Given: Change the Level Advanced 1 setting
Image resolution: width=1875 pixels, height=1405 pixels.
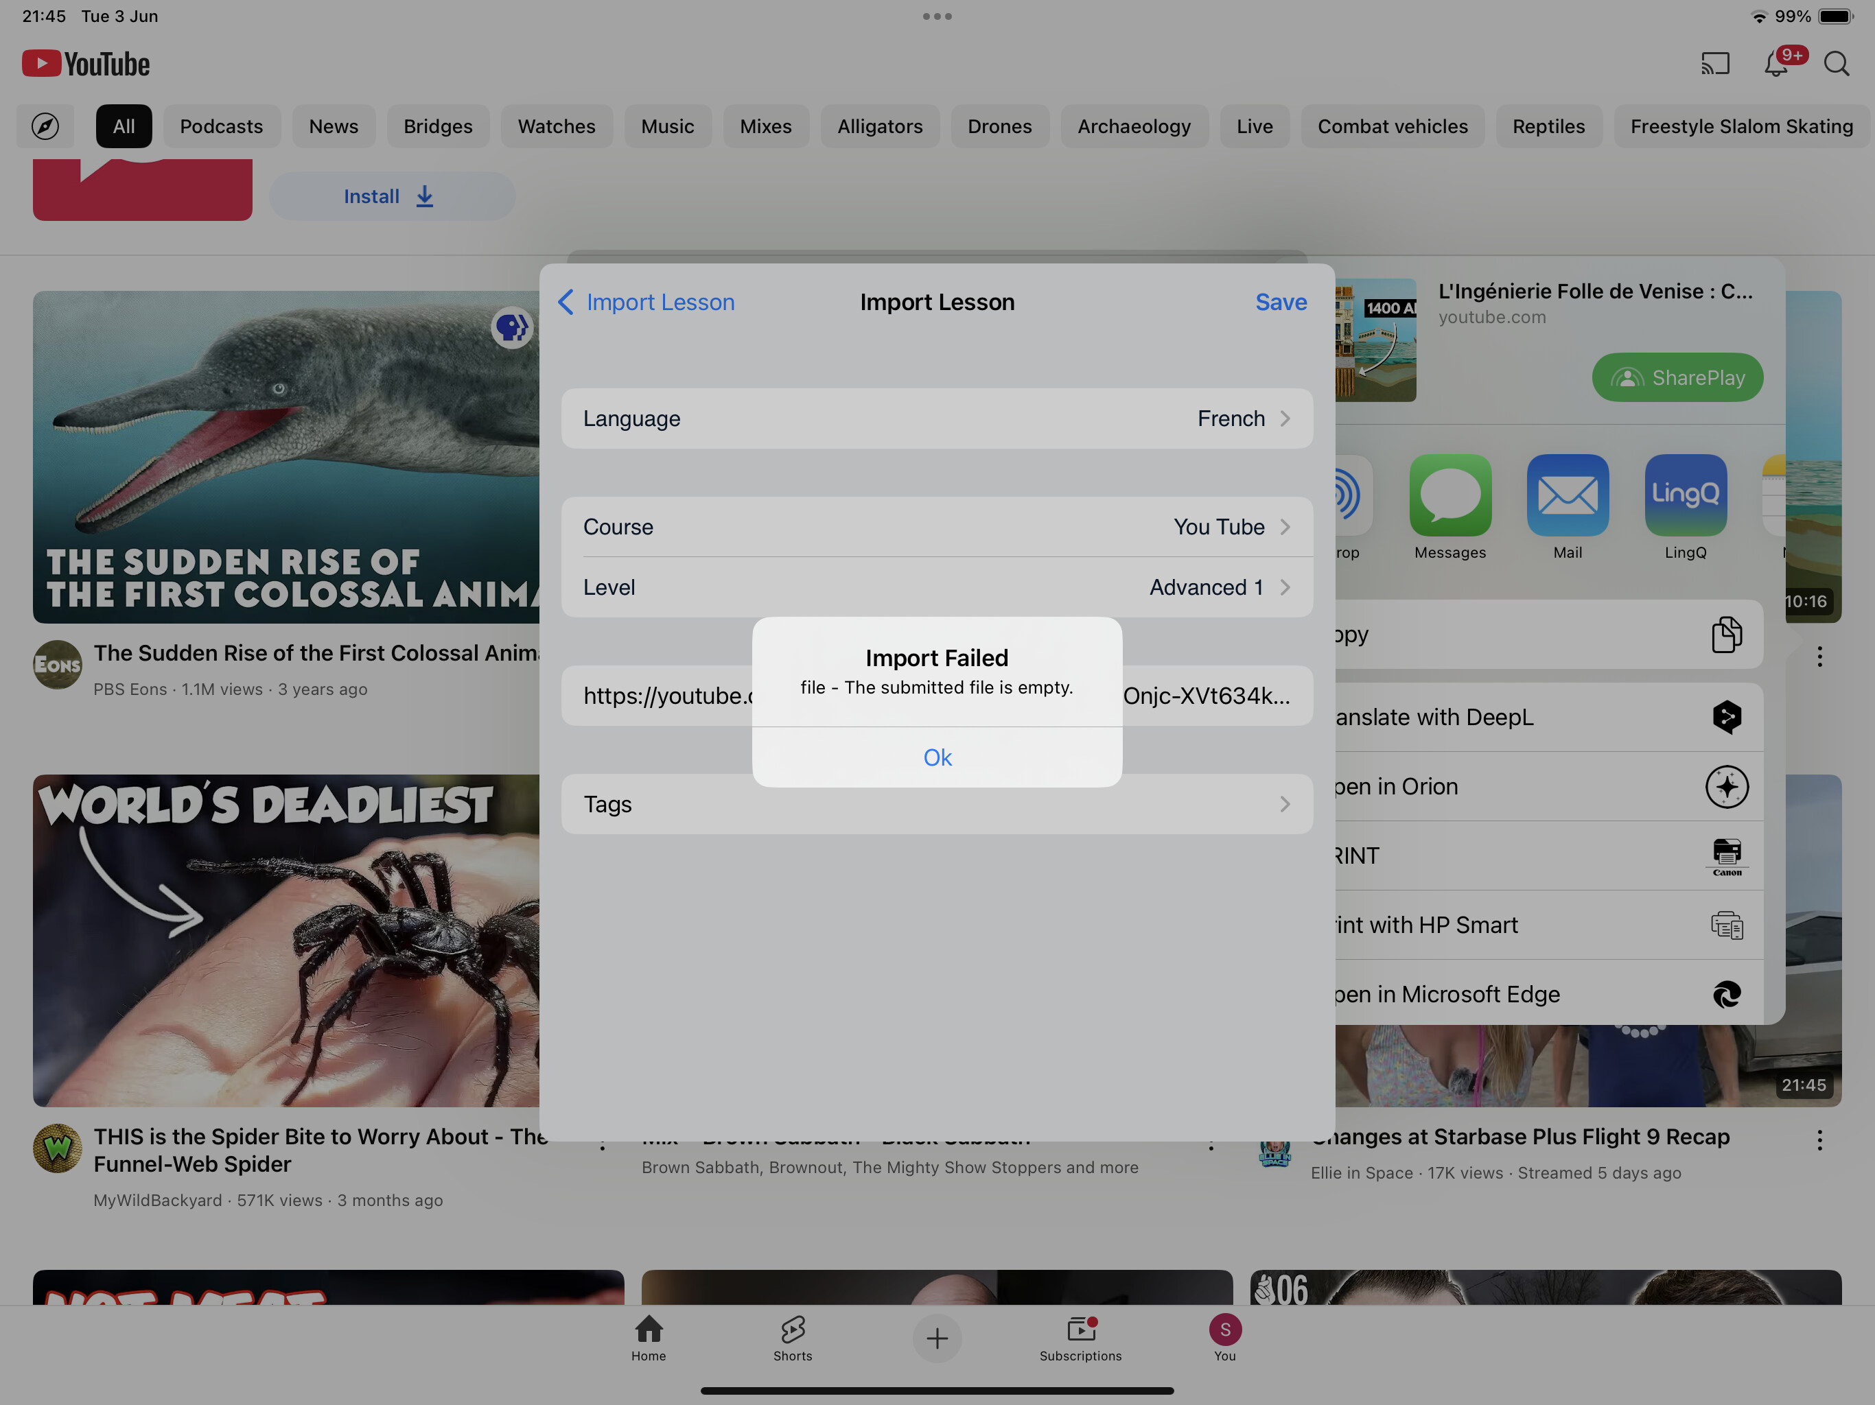Looking at the screenshot, I should pos(937,587).
